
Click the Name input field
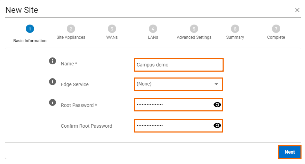(x=178, y=65)
